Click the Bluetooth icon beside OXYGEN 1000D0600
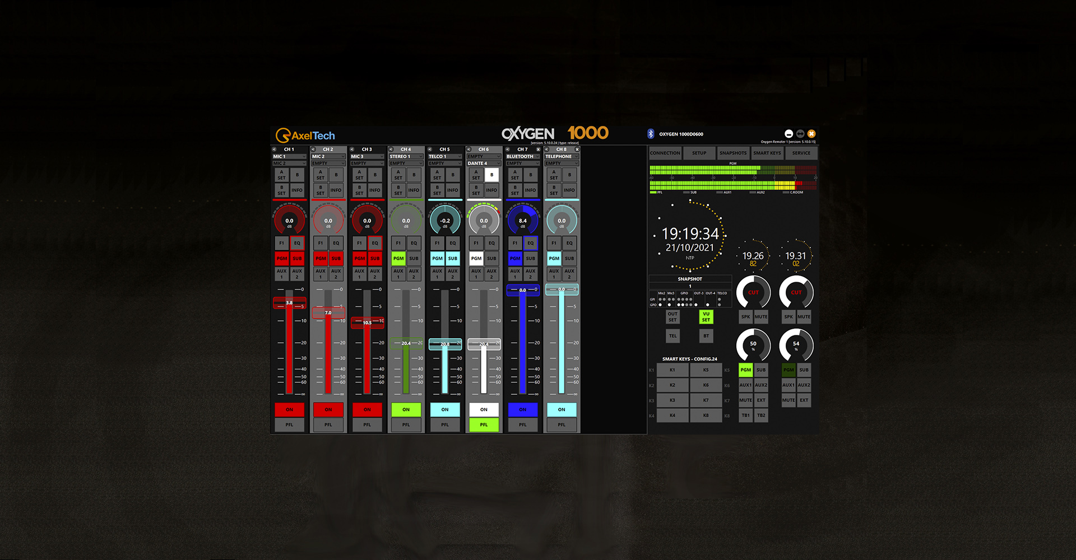Screen dimensions: 1076x560 tap(651, 134)
